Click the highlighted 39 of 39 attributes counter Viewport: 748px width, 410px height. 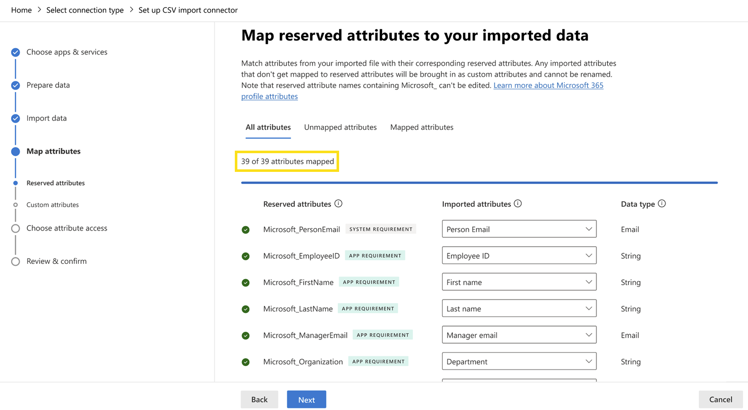tap(286, 161)
